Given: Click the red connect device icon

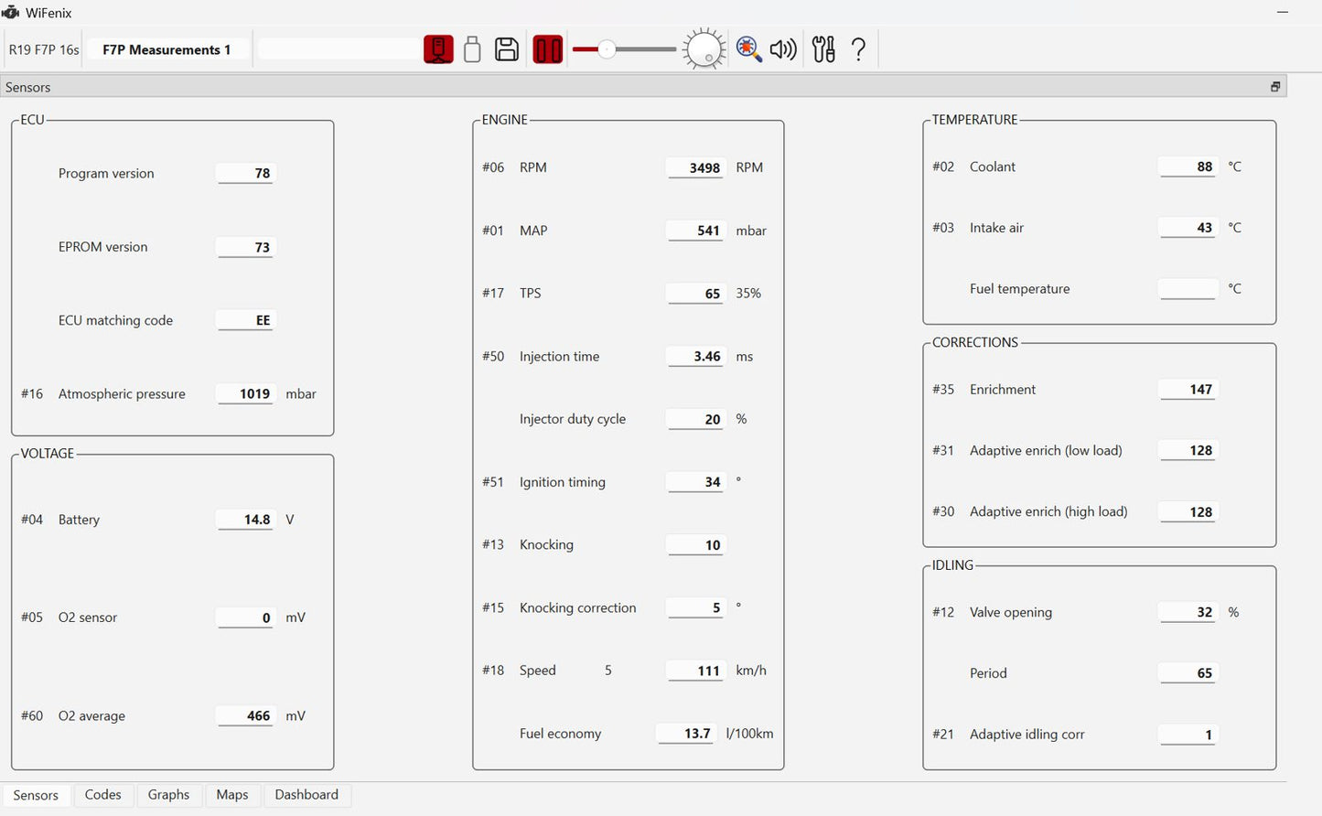Looking at the screenshot, I should (x=438, y=48).
